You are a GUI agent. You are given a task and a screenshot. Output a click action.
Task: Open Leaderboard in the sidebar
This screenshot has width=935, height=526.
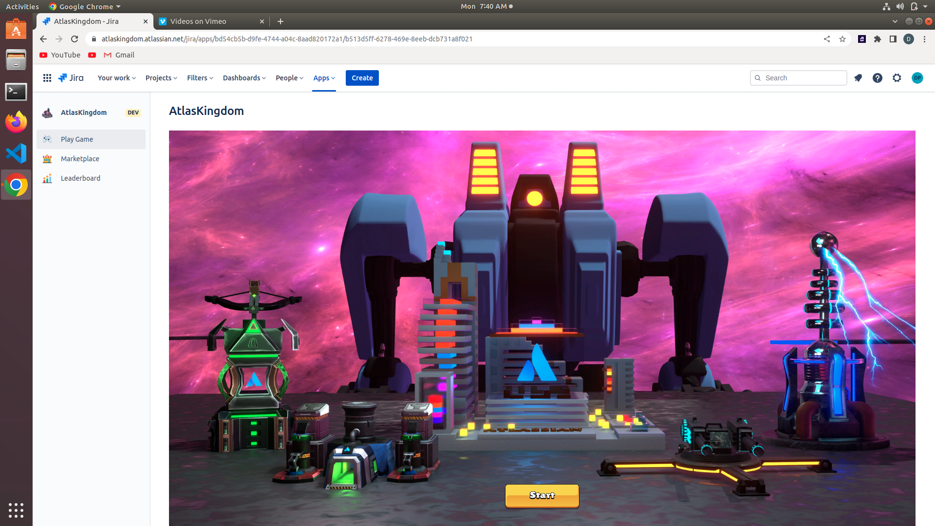(80, 178)
